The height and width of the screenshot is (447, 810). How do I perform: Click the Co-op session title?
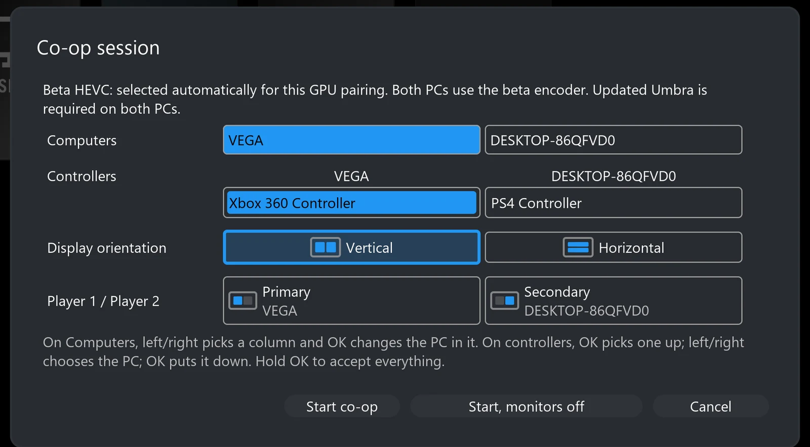(98, 48)
